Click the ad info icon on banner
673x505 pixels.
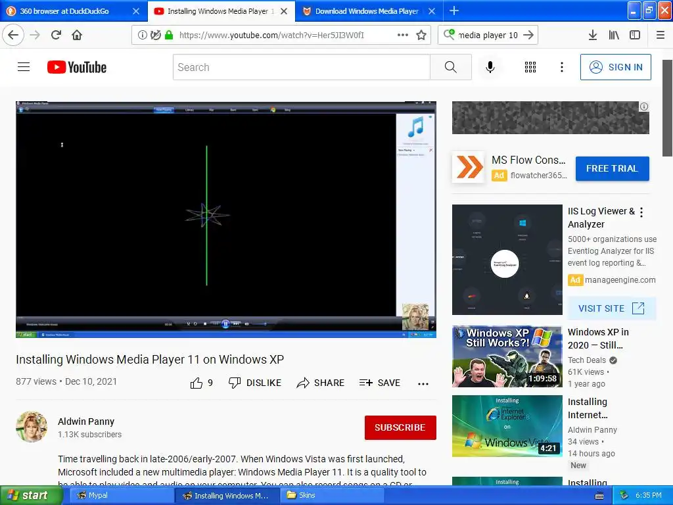click(644, 107)
